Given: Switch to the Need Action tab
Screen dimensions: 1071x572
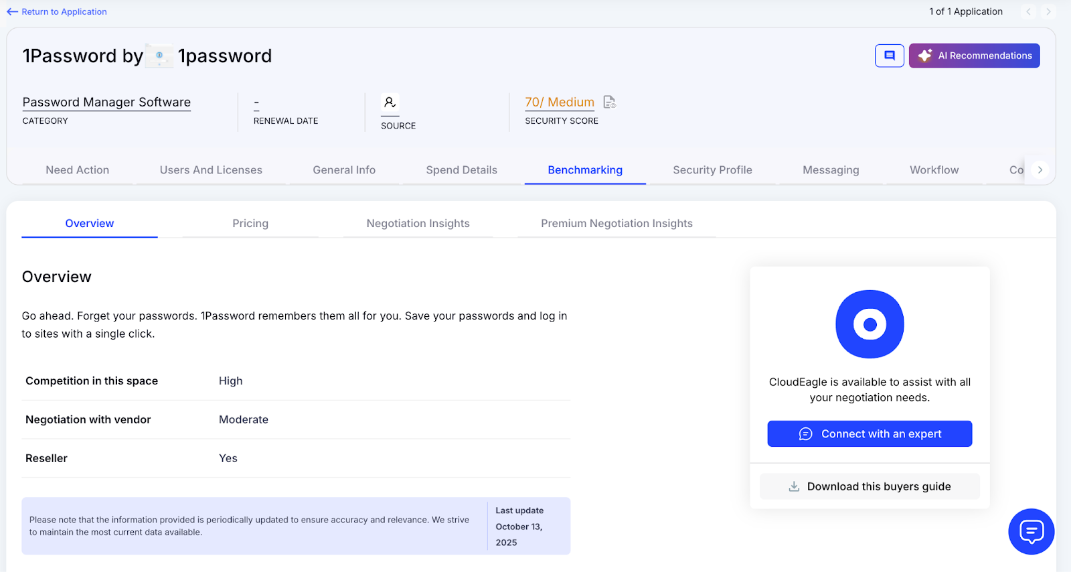Looking at the screenshot, I should pos(78,170).
